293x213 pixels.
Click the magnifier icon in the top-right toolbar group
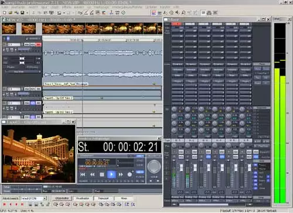click(x=183, y=13)
